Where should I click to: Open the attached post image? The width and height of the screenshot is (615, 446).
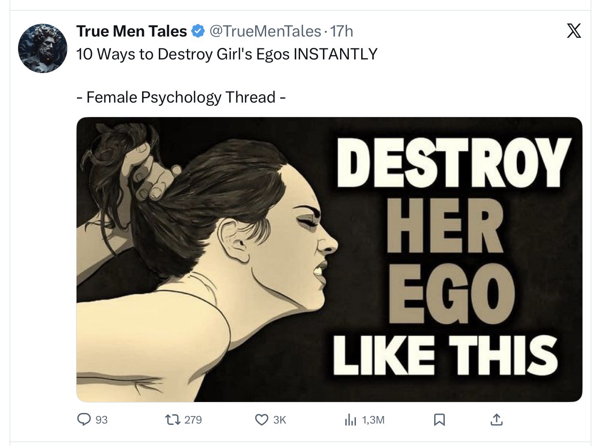(202, 260)
